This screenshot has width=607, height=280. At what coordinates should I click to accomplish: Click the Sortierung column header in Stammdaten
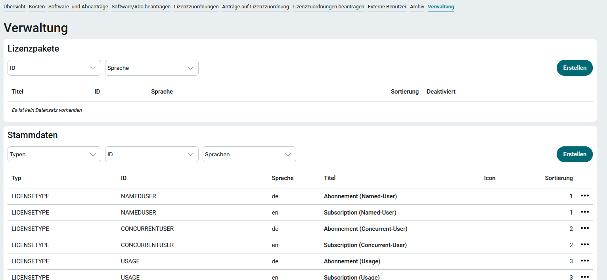click(558, 178)
